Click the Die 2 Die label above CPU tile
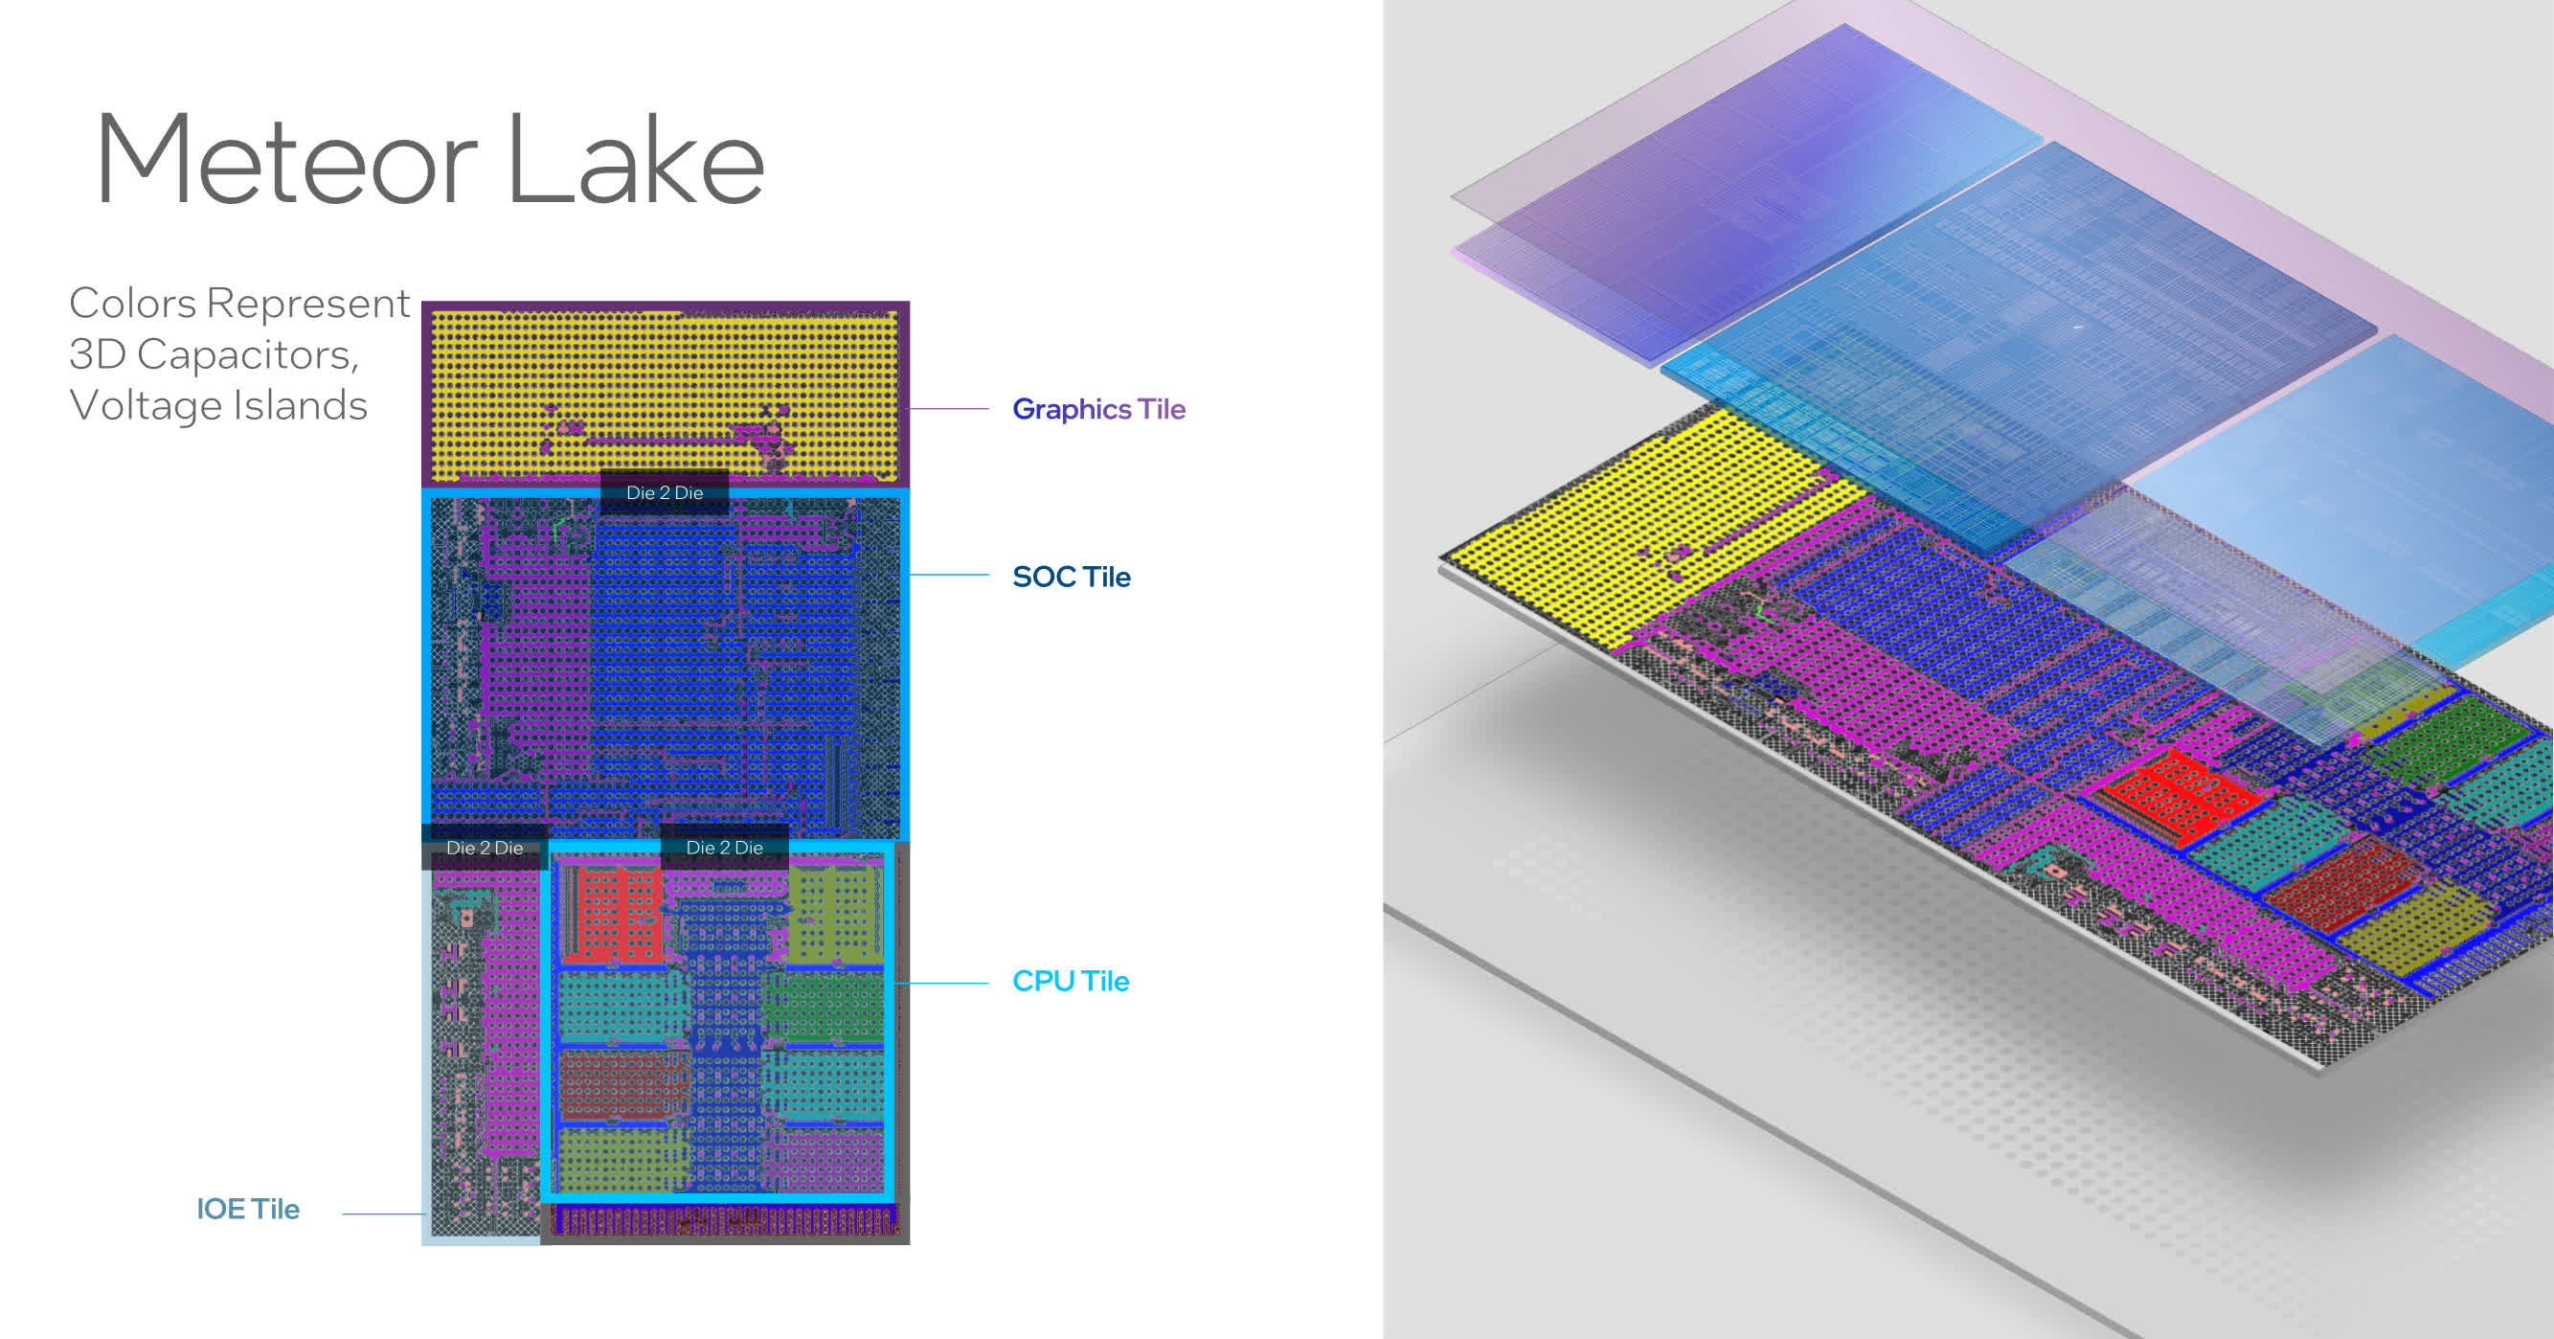This screenshot has height=1339, width=2554. pyautogui.click(x=724, y=847)
